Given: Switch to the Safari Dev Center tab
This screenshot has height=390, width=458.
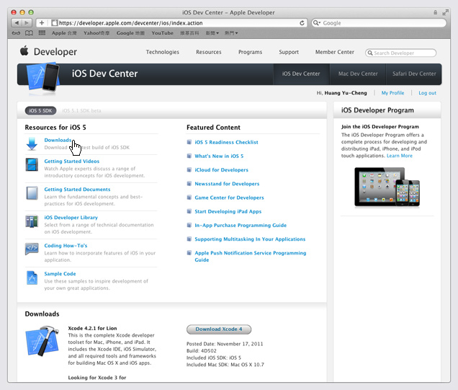Looking at the screenshot, I should tap(414, 74).
